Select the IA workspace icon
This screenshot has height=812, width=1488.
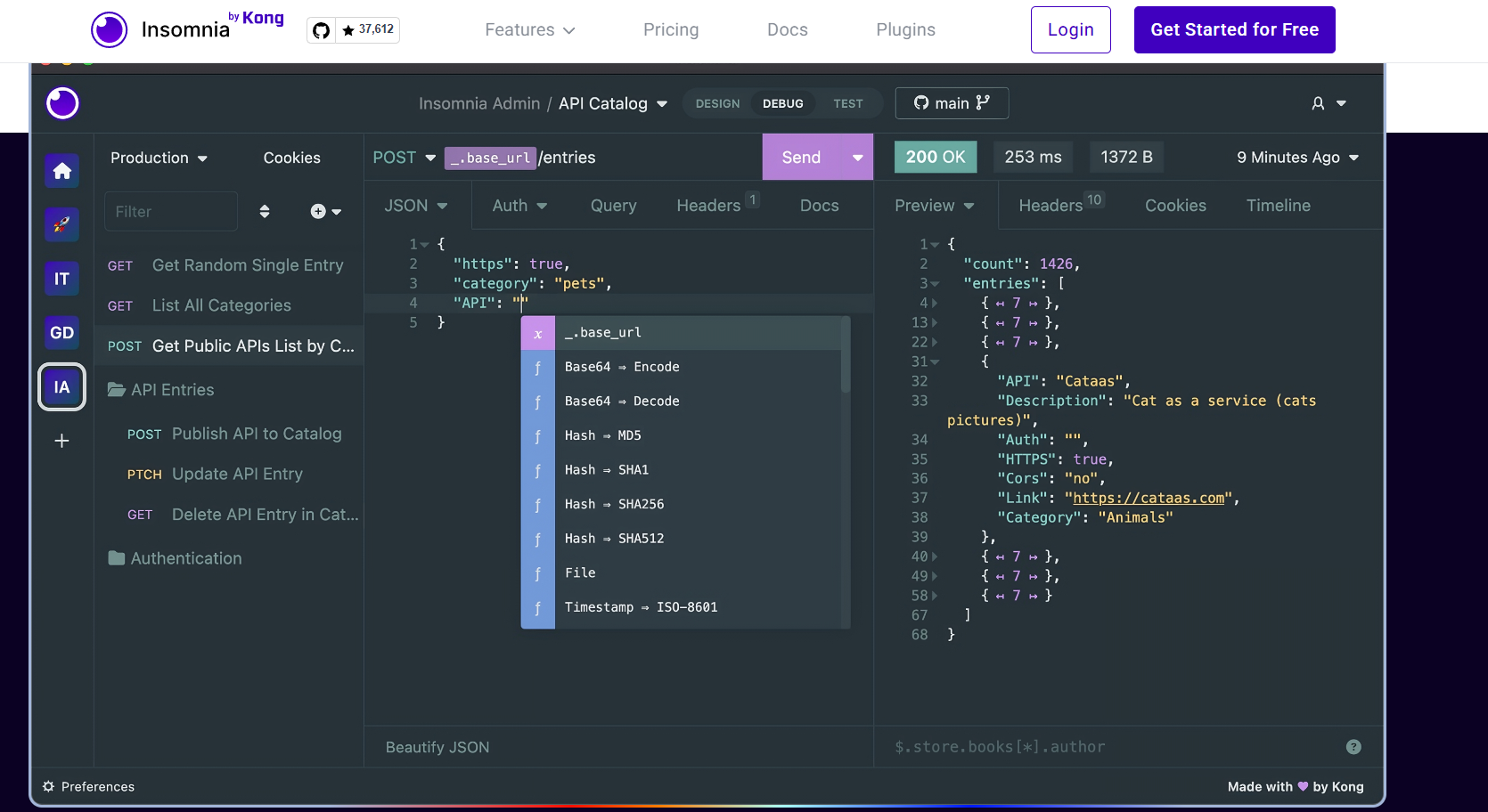[61, 387]
